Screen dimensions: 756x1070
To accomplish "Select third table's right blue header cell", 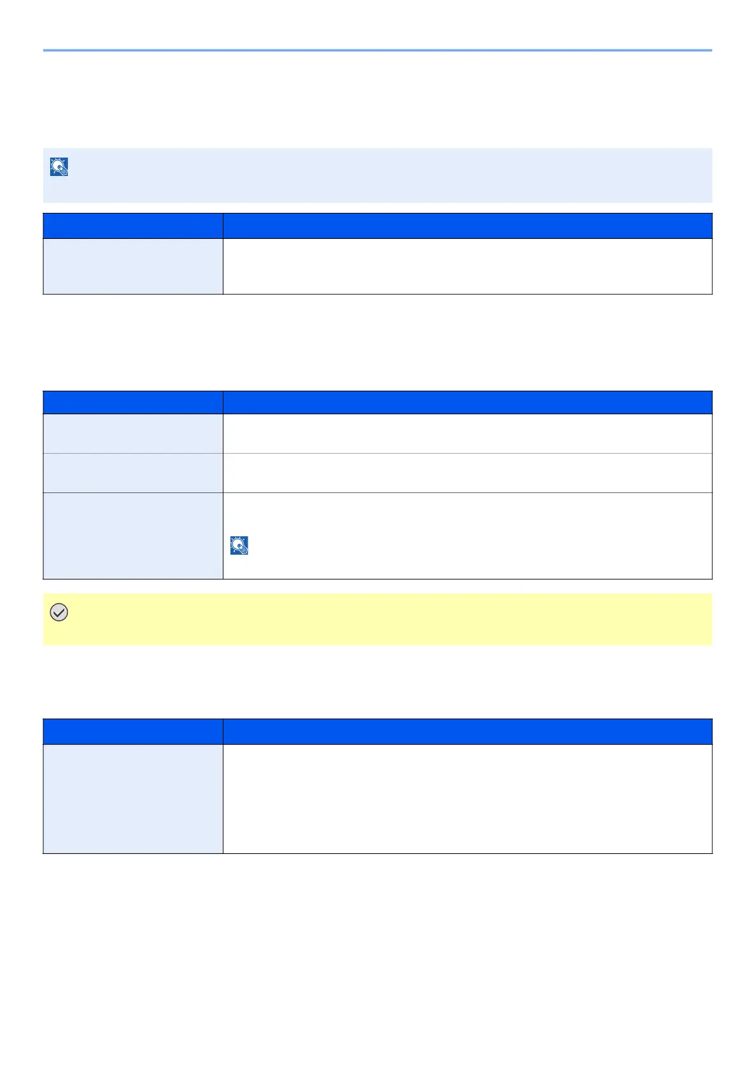I will click(468, 731).
